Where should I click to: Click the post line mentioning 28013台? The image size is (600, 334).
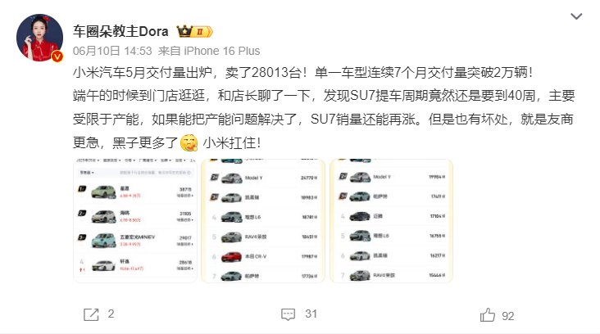pos(302,72)
